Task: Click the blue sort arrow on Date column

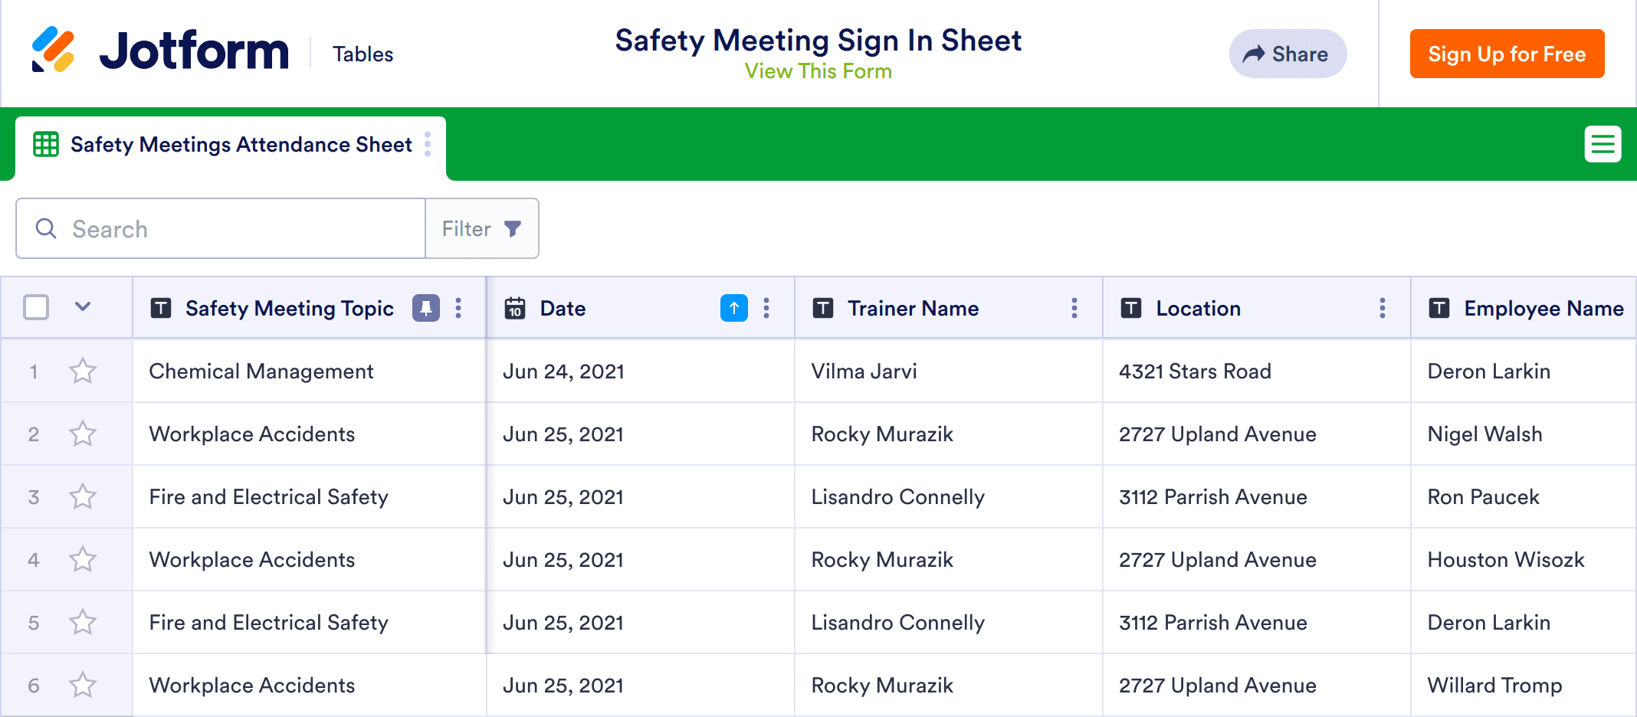Action: (x=733, y=308)
